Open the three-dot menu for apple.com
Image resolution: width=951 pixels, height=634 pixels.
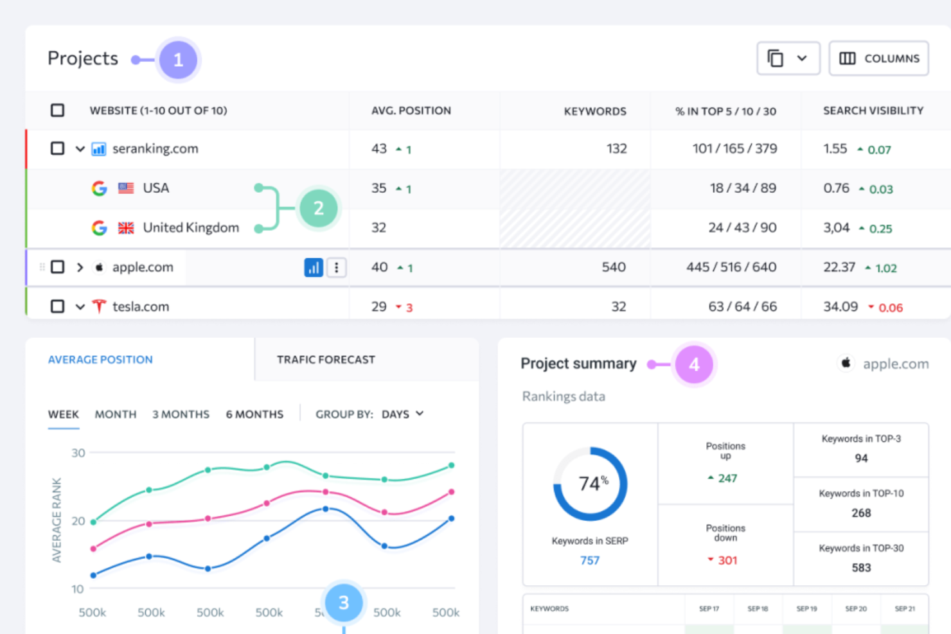click(x=337, y=268)
